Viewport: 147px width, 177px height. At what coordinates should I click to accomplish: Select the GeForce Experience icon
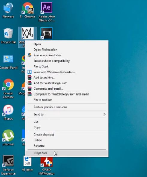pos(8,161)
